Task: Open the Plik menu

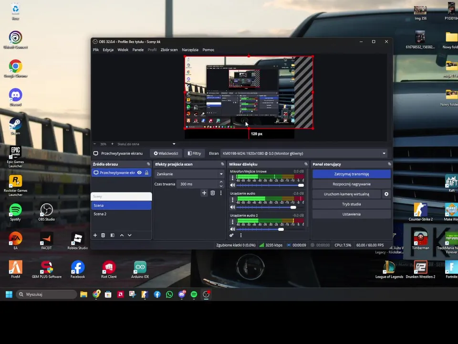Action: coord(96,50)
